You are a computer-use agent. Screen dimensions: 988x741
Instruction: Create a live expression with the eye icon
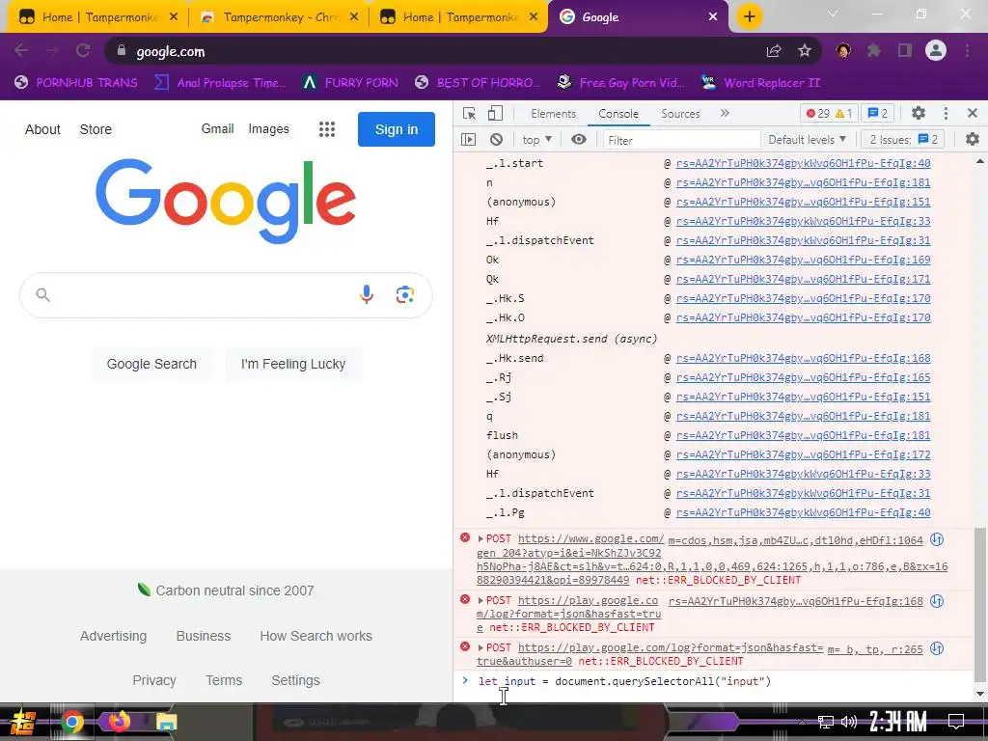579,139
